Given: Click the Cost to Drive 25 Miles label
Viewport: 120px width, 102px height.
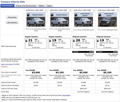Looking at the screenshot, I should [x=10, y=85].
